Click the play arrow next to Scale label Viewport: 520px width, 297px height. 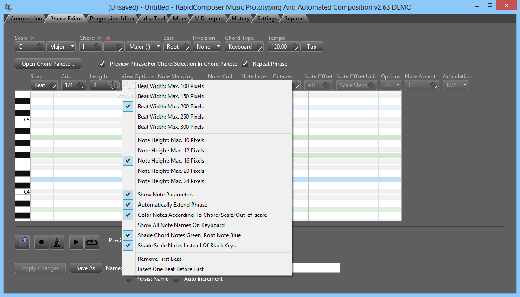point(33,38)
